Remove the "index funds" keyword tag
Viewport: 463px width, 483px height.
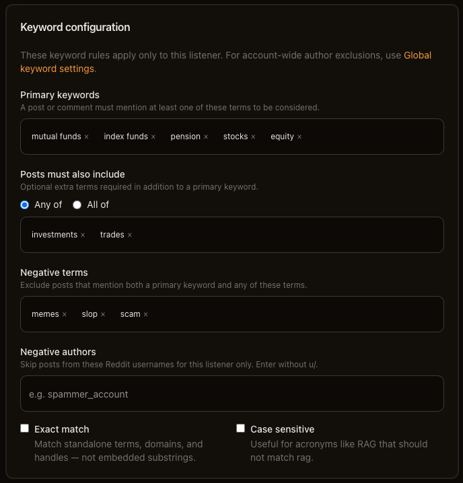coord(153,137)
